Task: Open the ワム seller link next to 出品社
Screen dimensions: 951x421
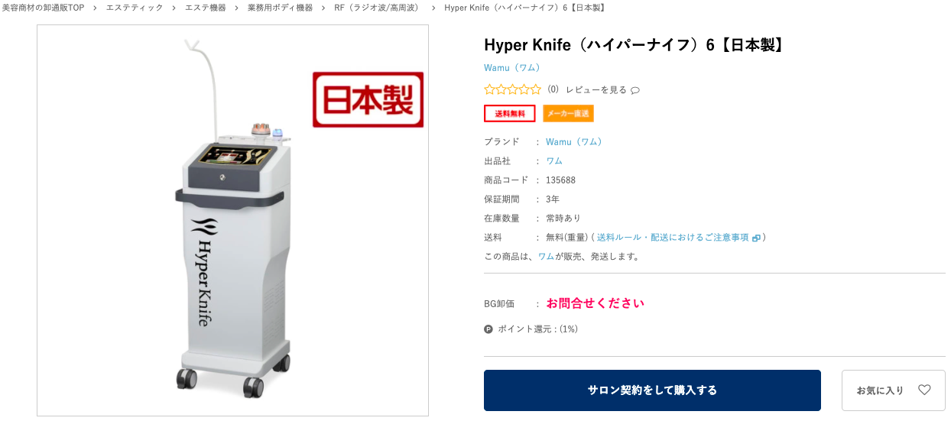Action: coord(554,161)
